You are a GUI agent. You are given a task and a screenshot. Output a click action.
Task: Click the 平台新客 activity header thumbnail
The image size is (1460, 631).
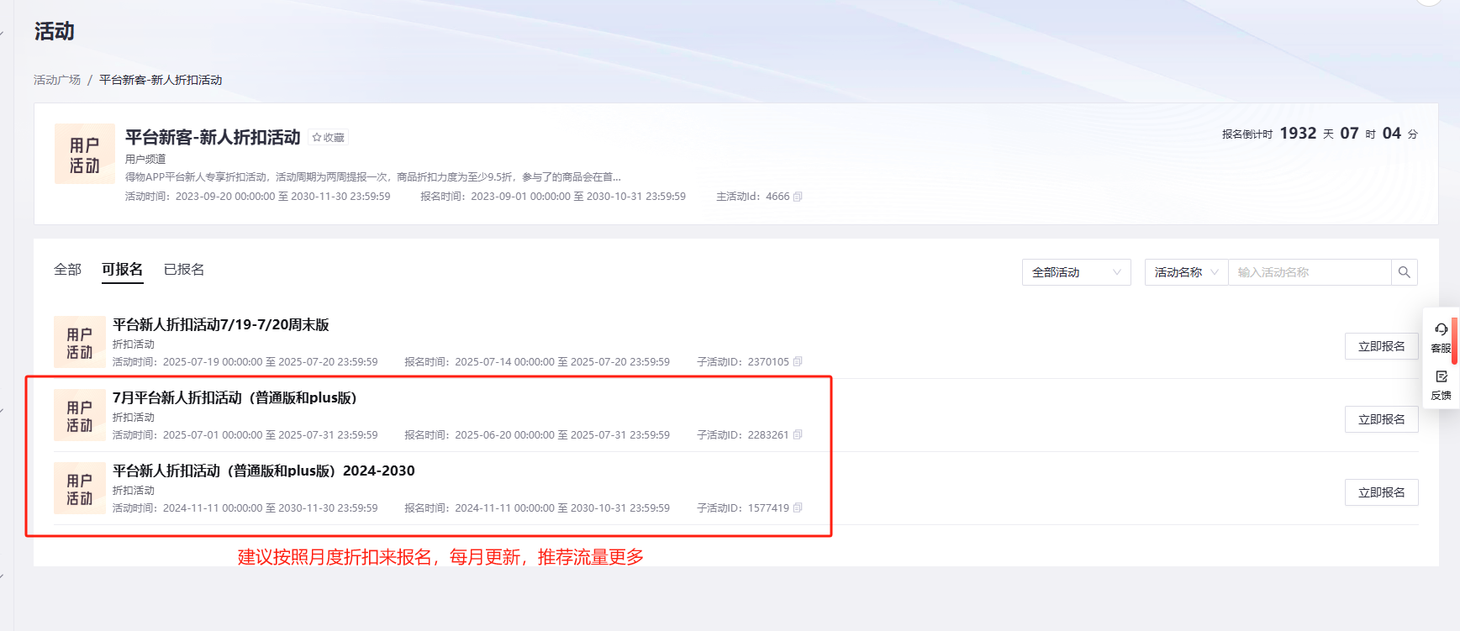(x=84, y=155)
